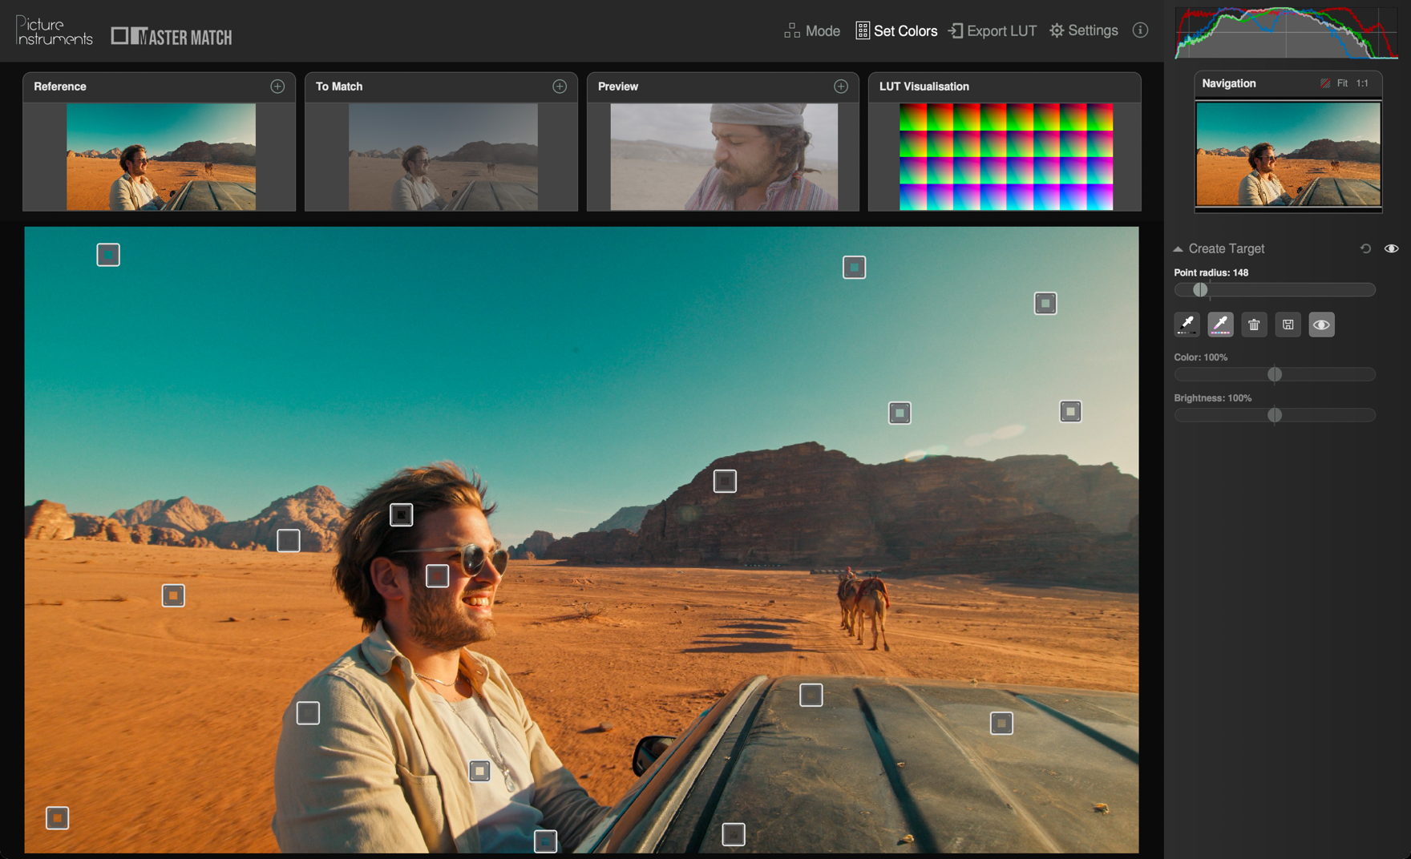Click the trash icon to delete points
Viewport: 1411px width, 859px height.
click(1254, 325)
